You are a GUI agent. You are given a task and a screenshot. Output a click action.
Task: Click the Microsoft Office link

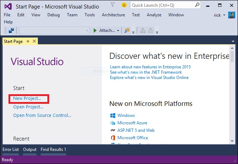[133, 138]
